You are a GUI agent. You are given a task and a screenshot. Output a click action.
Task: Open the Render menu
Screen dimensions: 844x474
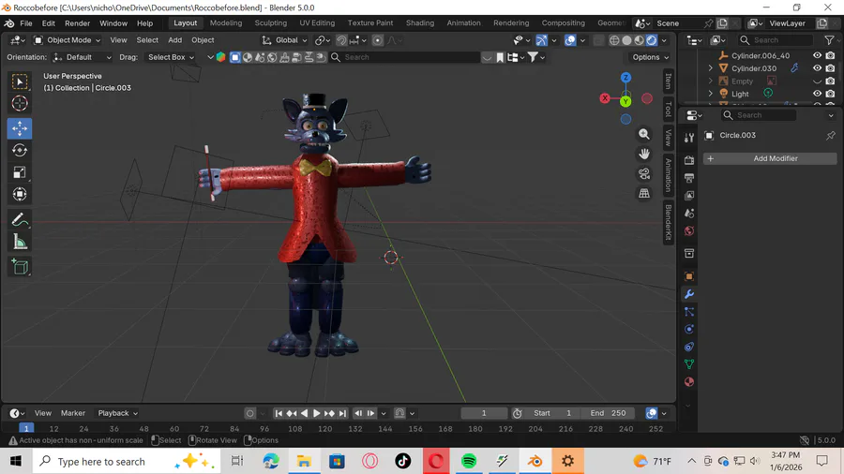(77, 23)
